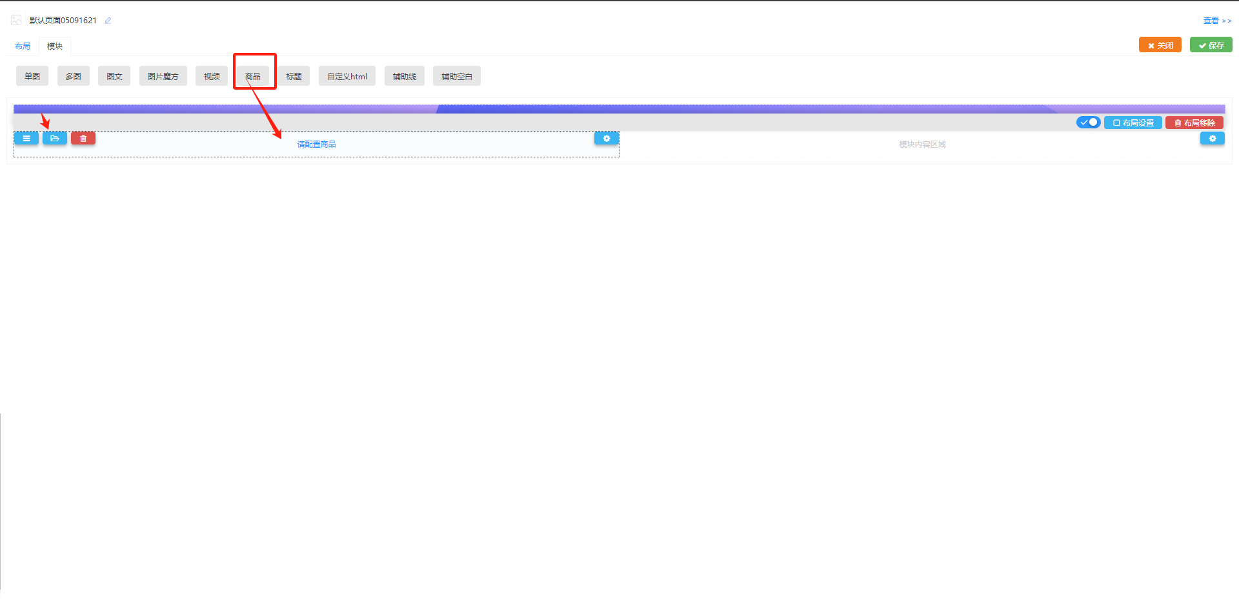The height and width of the screenshot is (616, 1239).
Task: Click the red 布局移除 button
Action: coord(1194,123)
